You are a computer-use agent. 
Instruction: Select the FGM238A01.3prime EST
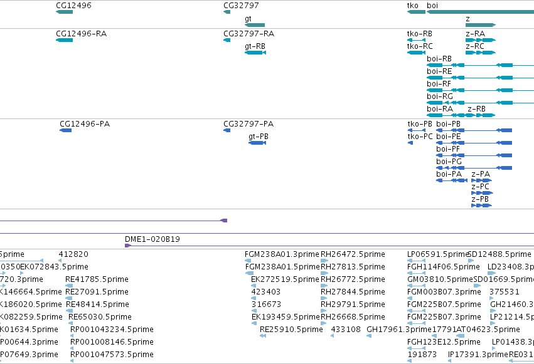coord(248,261)
